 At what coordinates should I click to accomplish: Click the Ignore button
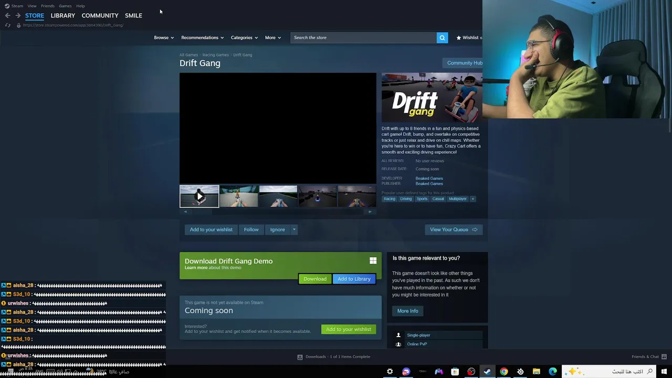click(277, 229)
